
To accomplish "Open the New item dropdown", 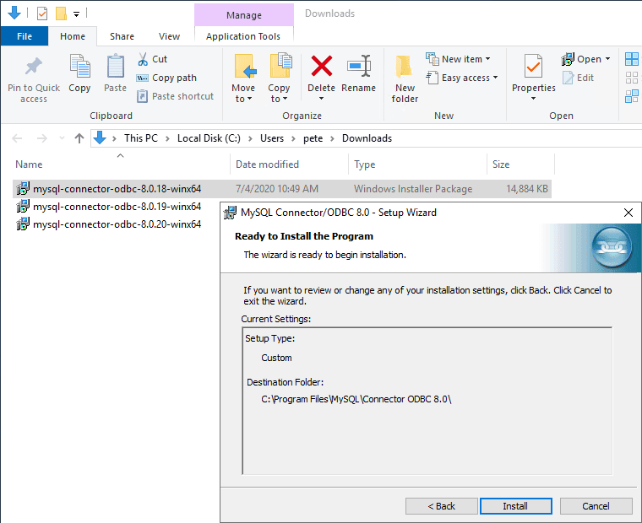I will click(x=458, y=59).
